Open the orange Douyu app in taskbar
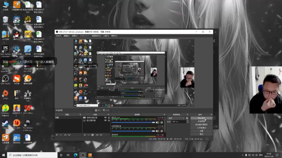This screenshot has width=282, height=158. [x=90, y=155]
